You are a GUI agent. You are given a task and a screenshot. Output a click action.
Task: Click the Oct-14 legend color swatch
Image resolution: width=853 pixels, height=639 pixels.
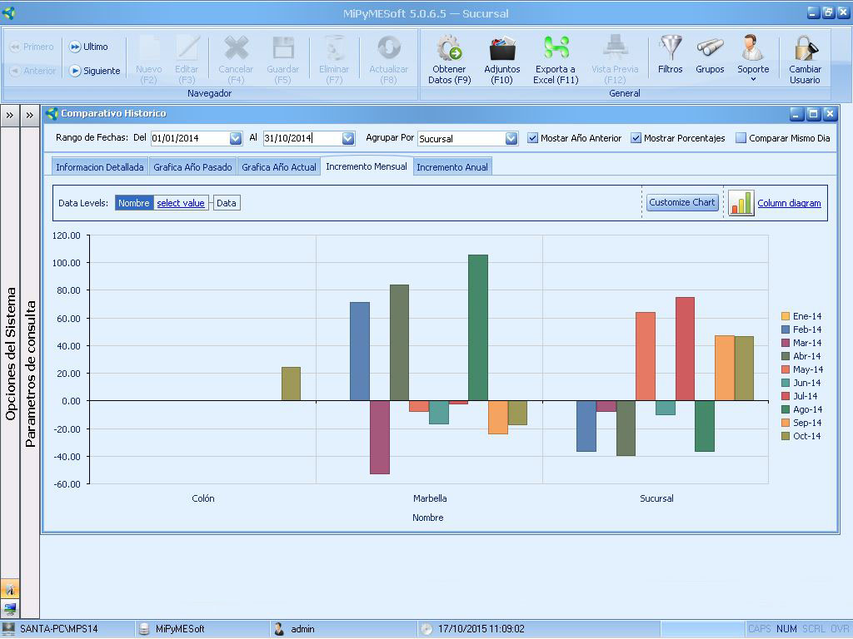(786, 436)
